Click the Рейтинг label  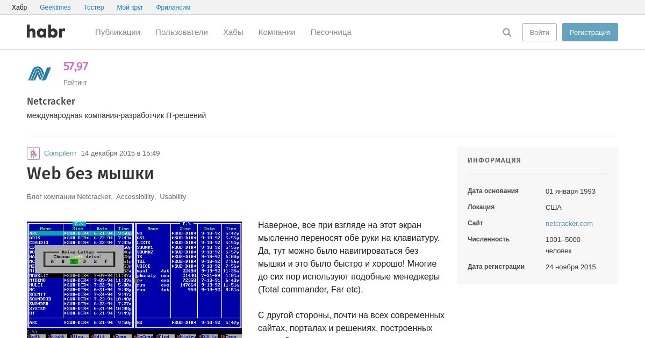coord(75,83)
